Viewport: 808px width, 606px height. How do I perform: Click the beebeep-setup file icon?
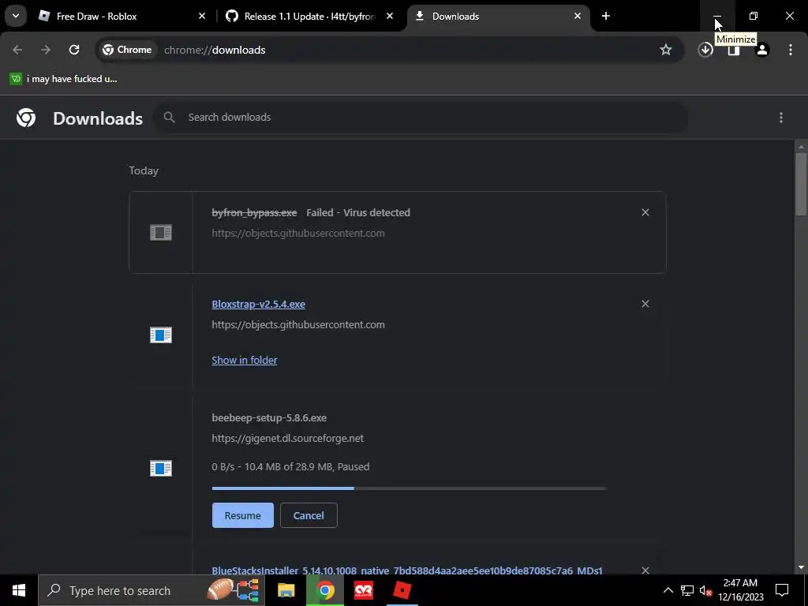(161, 468)
